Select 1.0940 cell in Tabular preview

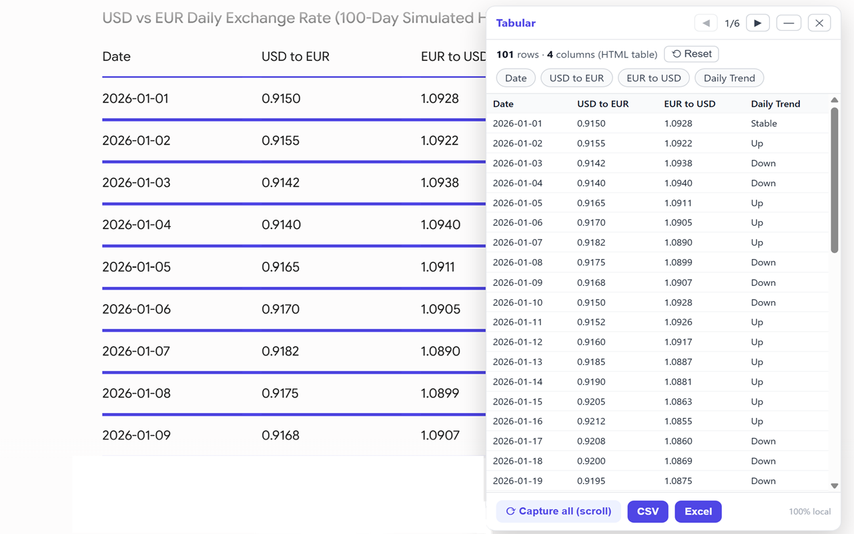(x=678, y=183)
